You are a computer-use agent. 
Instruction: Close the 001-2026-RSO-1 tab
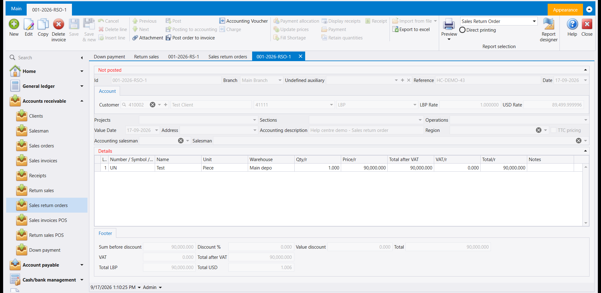point(300,56)
